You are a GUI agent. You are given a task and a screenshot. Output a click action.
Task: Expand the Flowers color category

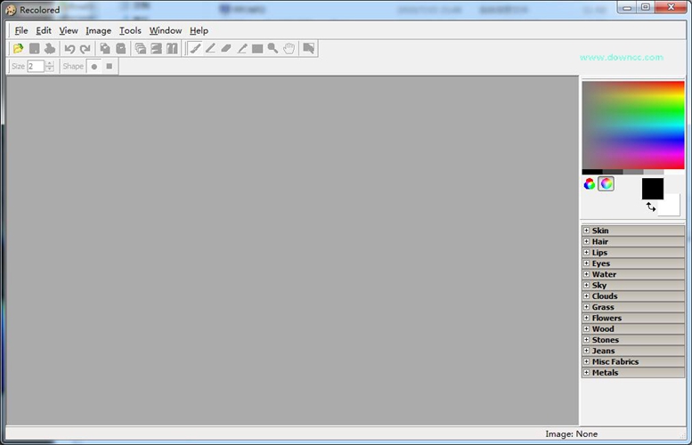(586, 318)
